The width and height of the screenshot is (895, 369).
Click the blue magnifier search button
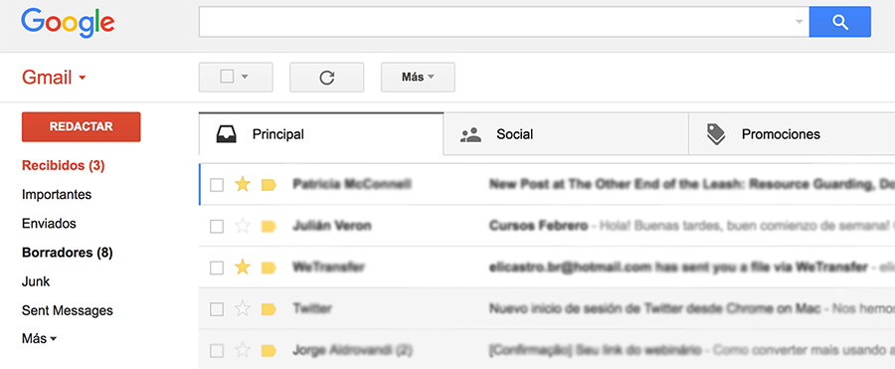pyautogui.click(x=839, y=22)
